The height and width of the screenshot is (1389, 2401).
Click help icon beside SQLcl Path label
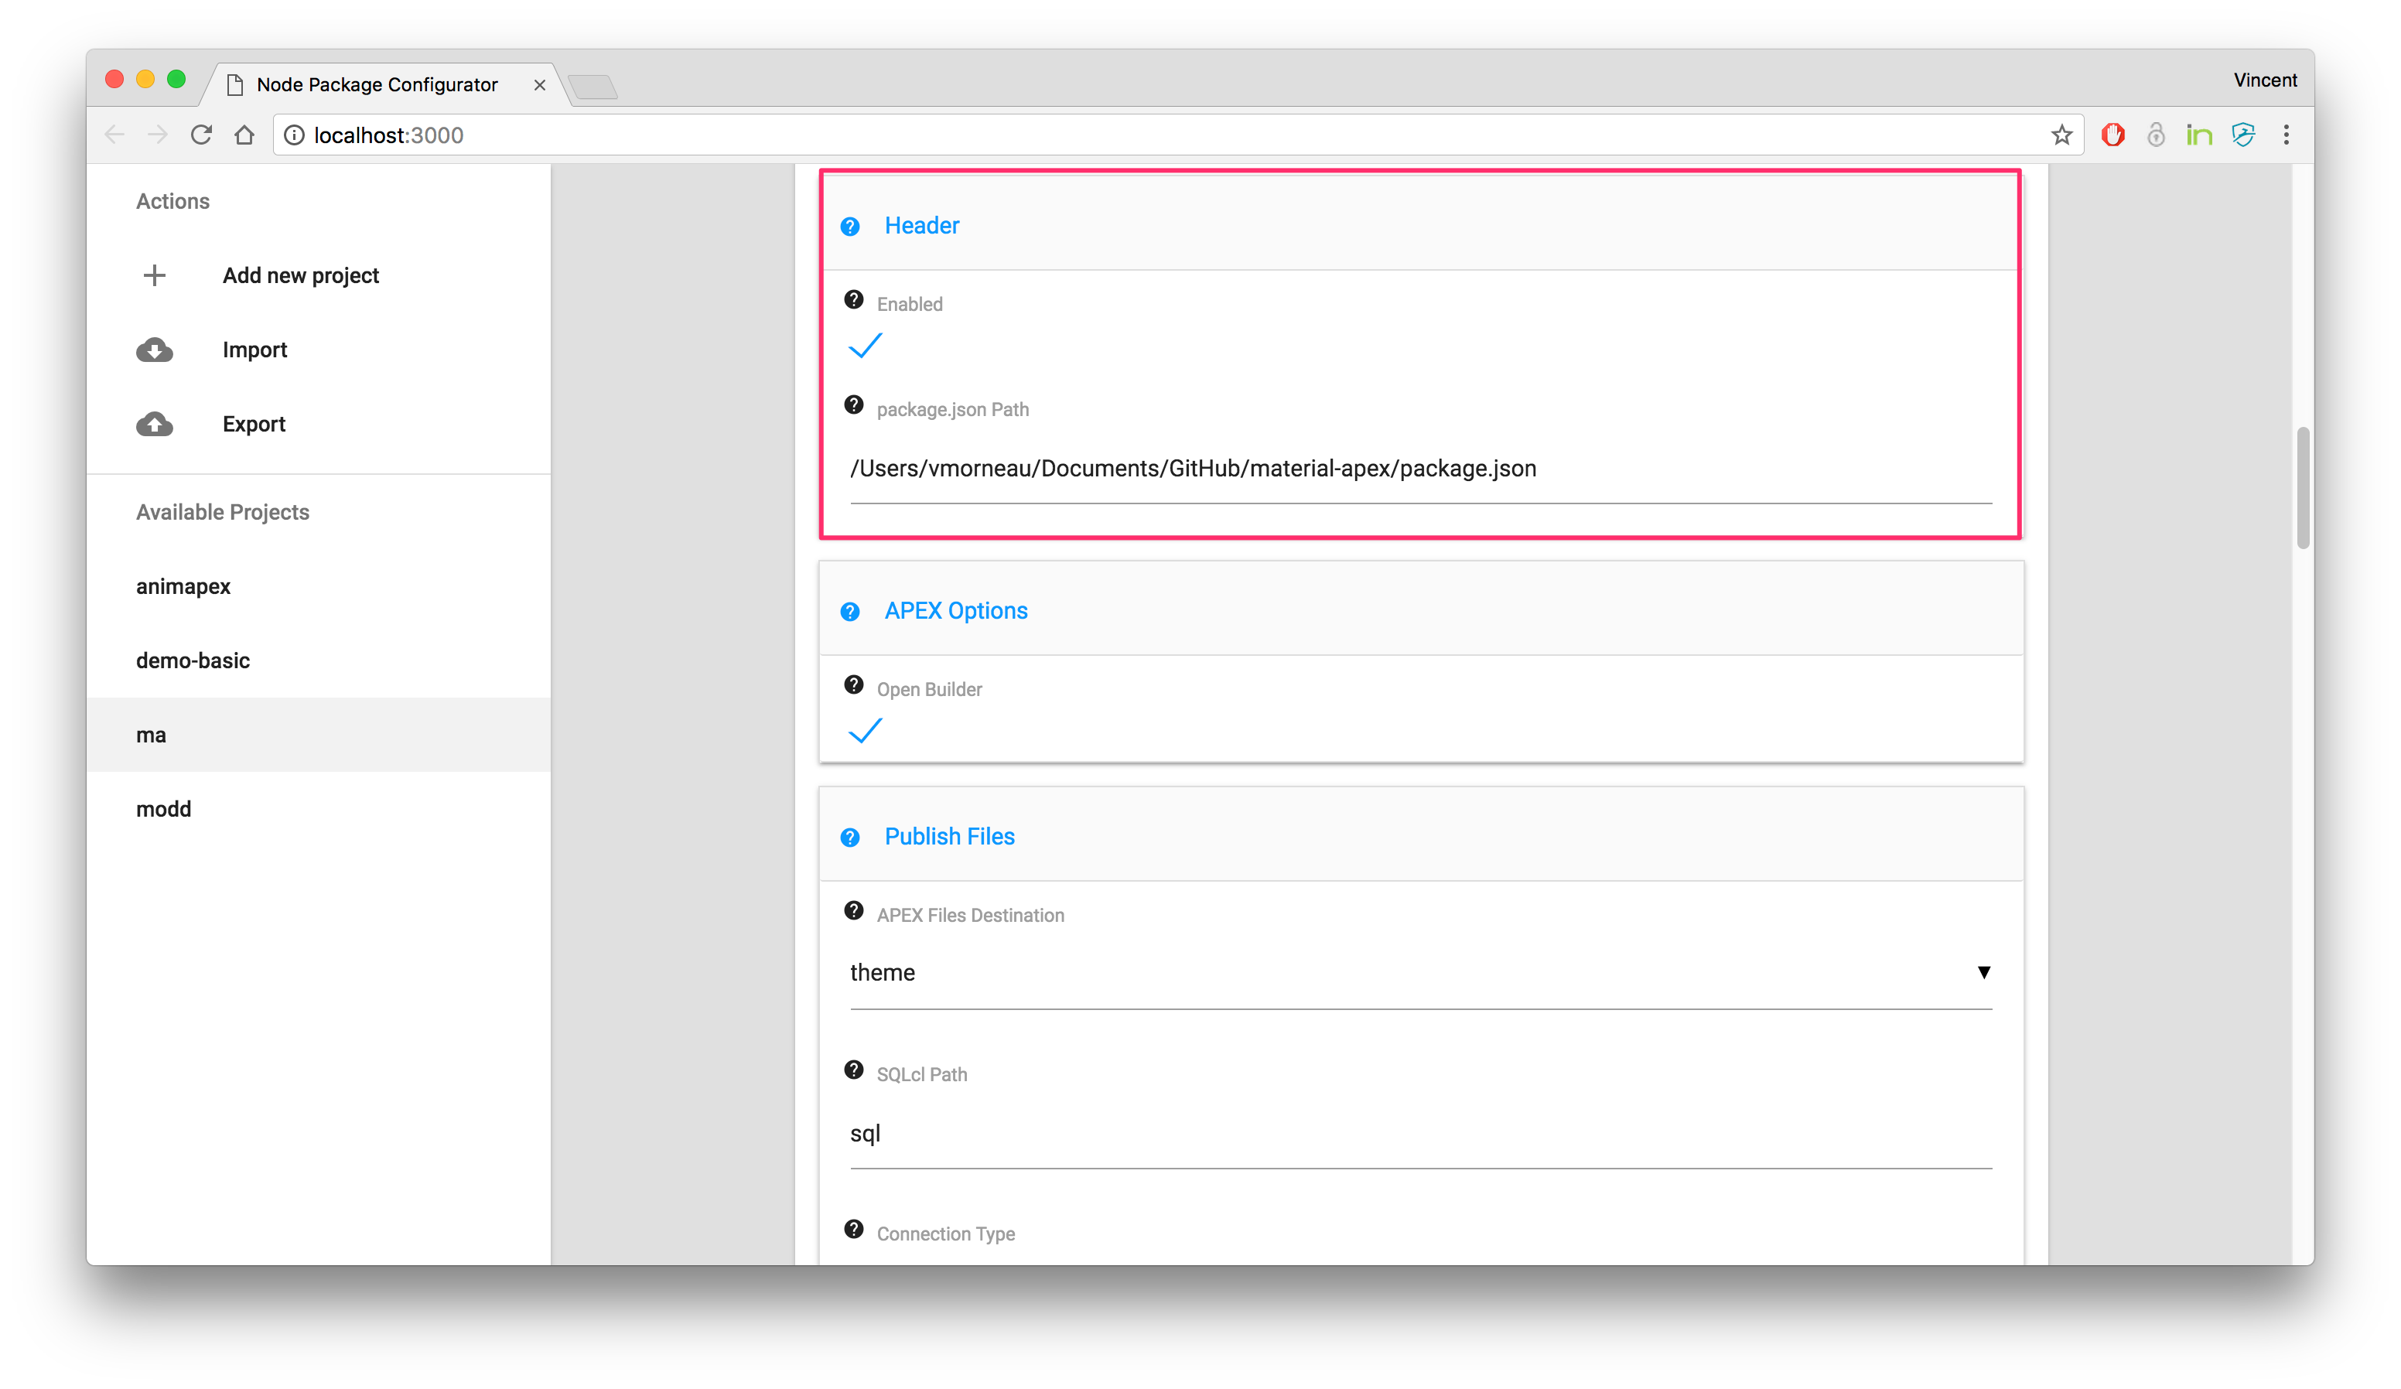tap(854, 1070)
